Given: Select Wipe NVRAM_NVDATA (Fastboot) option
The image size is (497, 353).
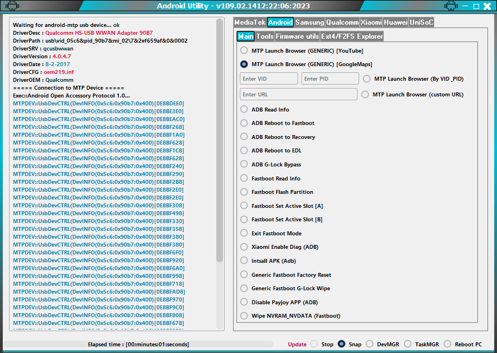Looking at the screenshot, I should [244, 316].
